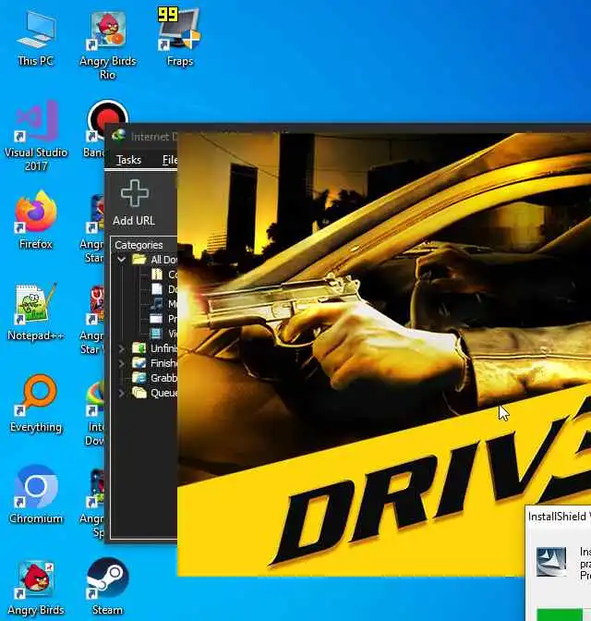
Task: Open Steam from the desktop
Action: click(x=107, y=587)
